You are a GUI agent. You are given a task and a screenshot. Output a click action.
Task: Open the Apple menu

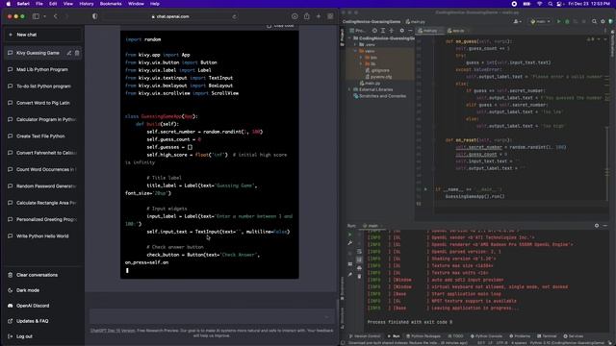(x=9, y=4)
